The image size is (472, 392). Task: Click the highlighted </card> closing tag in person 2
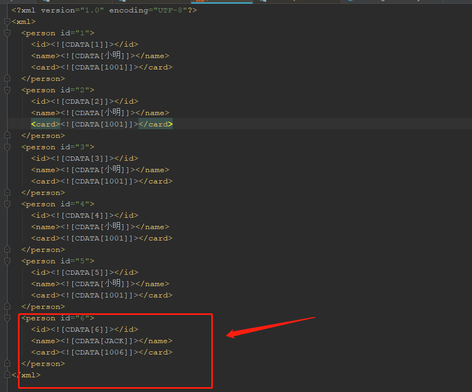click(x=155, y=124)
